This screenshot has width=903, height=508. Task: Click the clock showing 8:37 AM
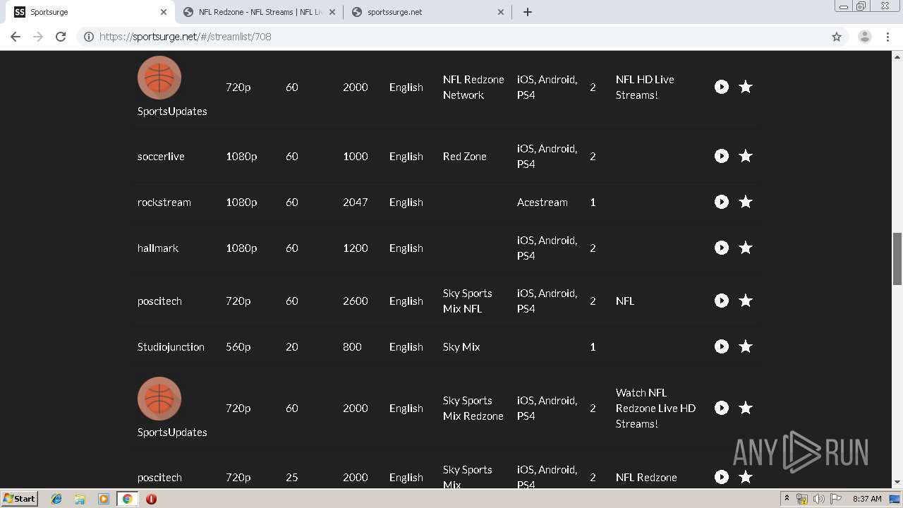(867, 499)
